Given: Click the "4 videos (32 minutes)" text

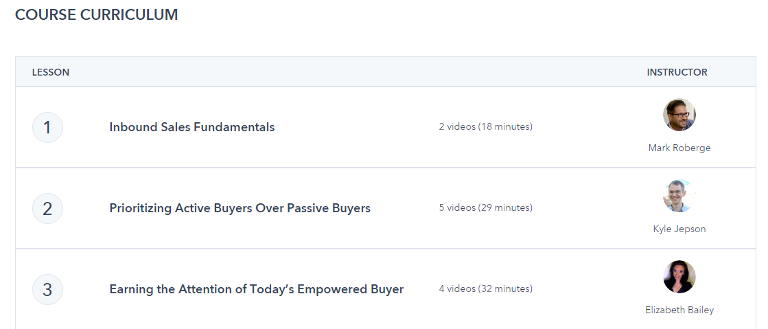Looking at the screenshot, I should click(485, 289).
